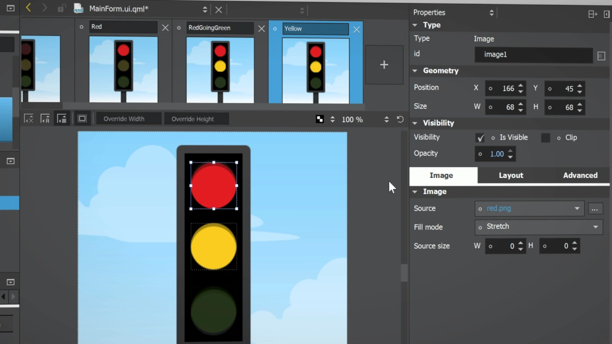The height and width of the screenshot is (344, 612).
Task: Close the MainForm.ui.qml document
Action: (x=219, y=10)
